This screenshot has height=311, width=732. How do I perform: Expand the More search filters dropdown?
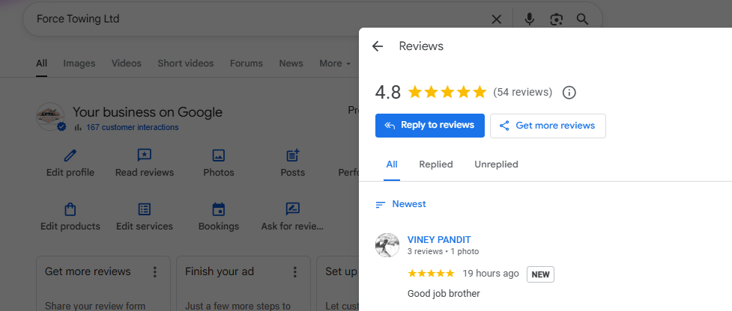[x=334, y=64]
